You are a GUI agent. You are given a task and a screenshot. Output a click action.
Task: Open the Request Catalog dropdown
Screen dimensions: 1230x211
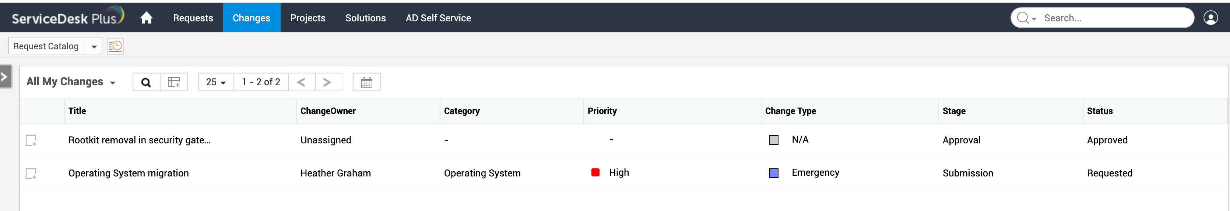(94, 46)
